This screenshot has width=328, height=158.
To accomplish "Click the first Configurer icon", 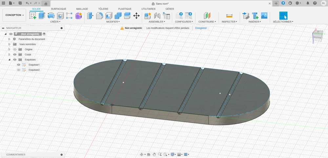I will coord(179,16).
